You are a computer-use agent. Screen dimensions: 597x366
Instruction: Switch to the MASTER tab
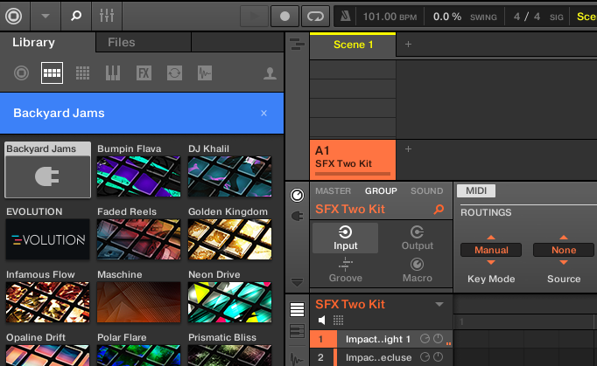pyautogui.click(x=333, y=190)
